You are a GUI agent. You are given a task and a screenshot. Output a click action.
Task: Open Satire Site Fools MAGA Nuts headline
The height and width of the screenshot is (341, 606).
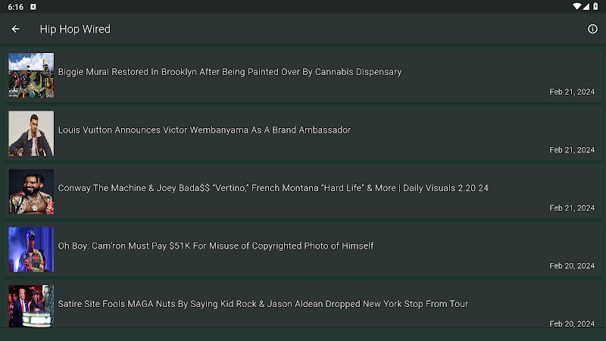263,304
